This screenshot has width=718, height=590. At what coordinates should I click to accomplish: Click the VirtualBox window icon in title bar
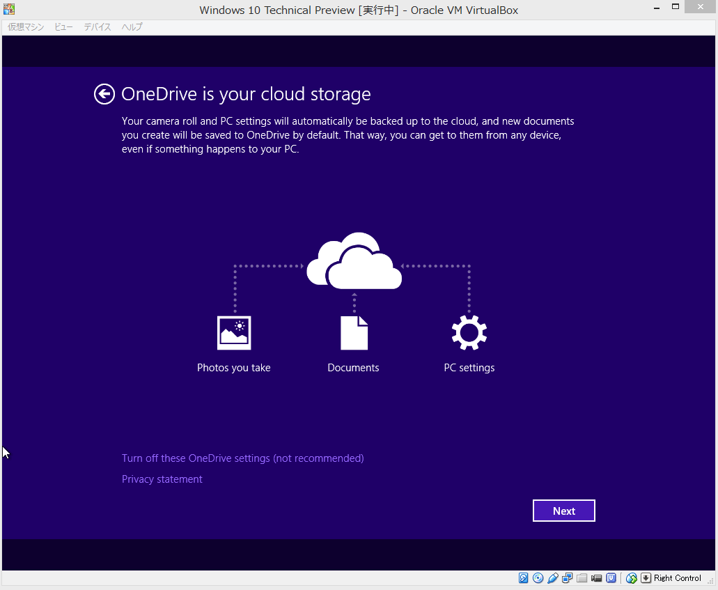tap(8, 9)
